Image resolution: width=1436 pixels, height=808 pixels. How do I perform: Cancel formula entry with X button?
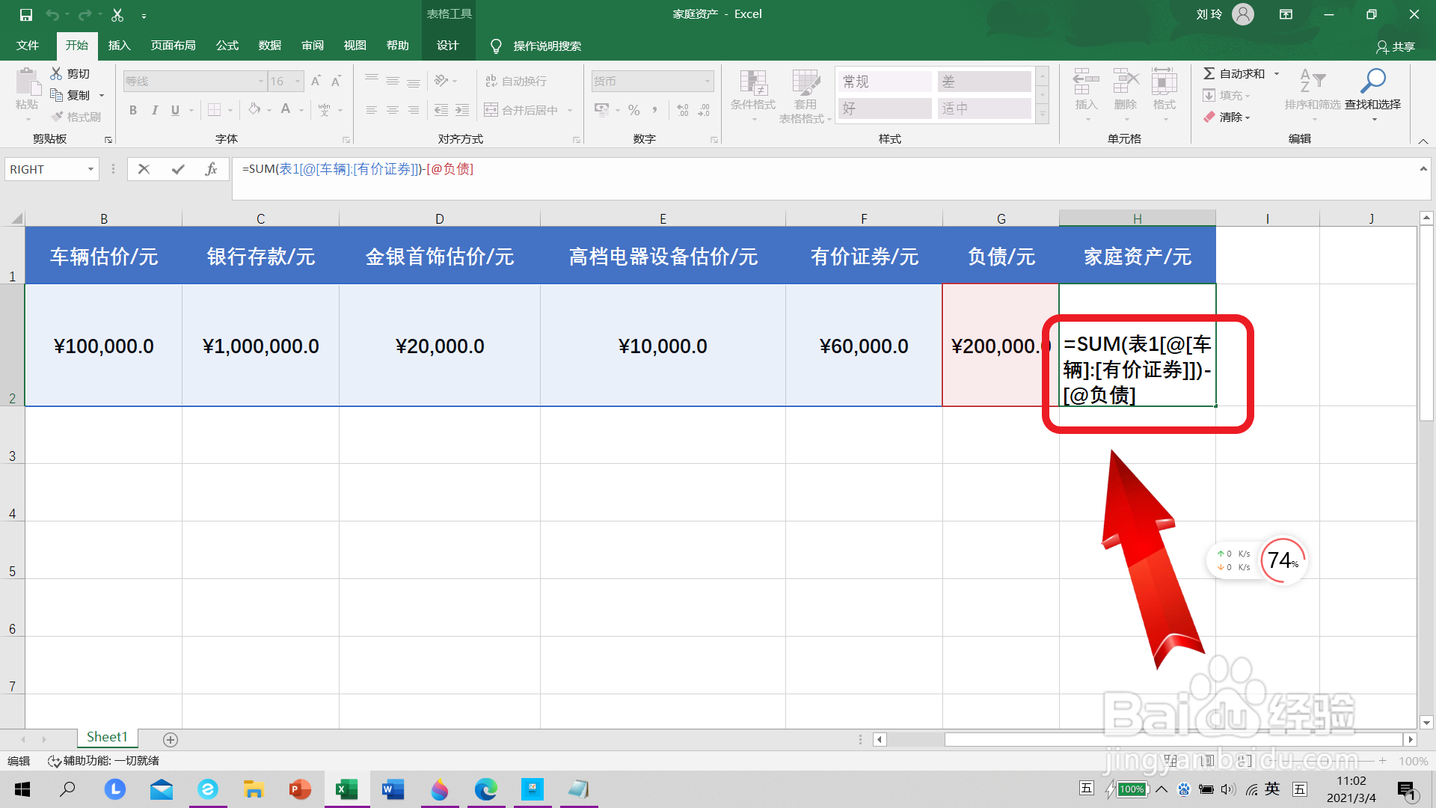(144, 170)
